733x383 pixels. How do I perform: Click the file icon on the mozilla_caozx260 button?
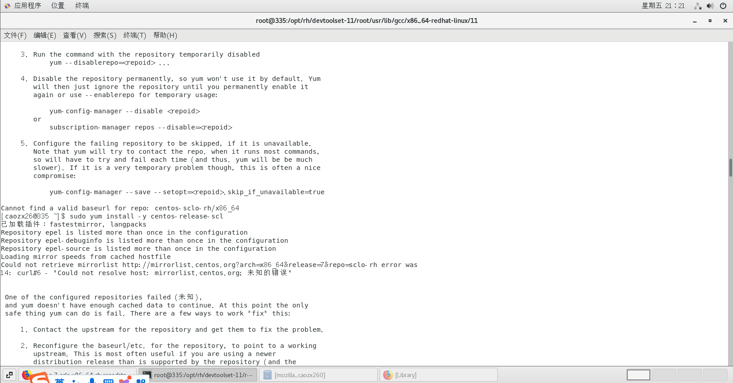(267, 374)
